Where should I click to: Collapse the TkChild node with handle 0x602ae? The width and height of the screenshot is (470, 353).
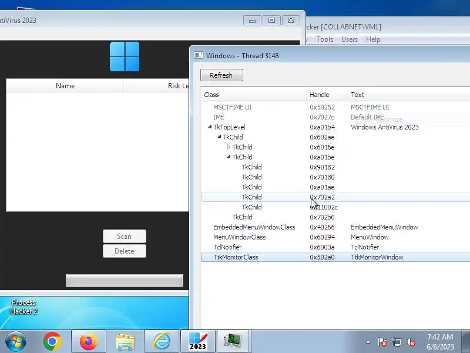(219, 137)
